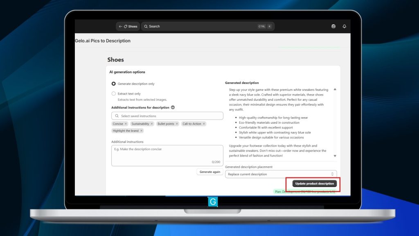Remove the Sustainability tag
The height and width of the screenshot is (236, 419).
152,124
